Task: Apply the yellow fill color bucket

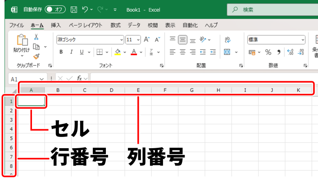Action: [118, 52]
